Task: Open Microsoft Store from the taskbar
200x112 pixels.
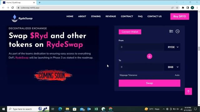Action: tap(74, 109)
